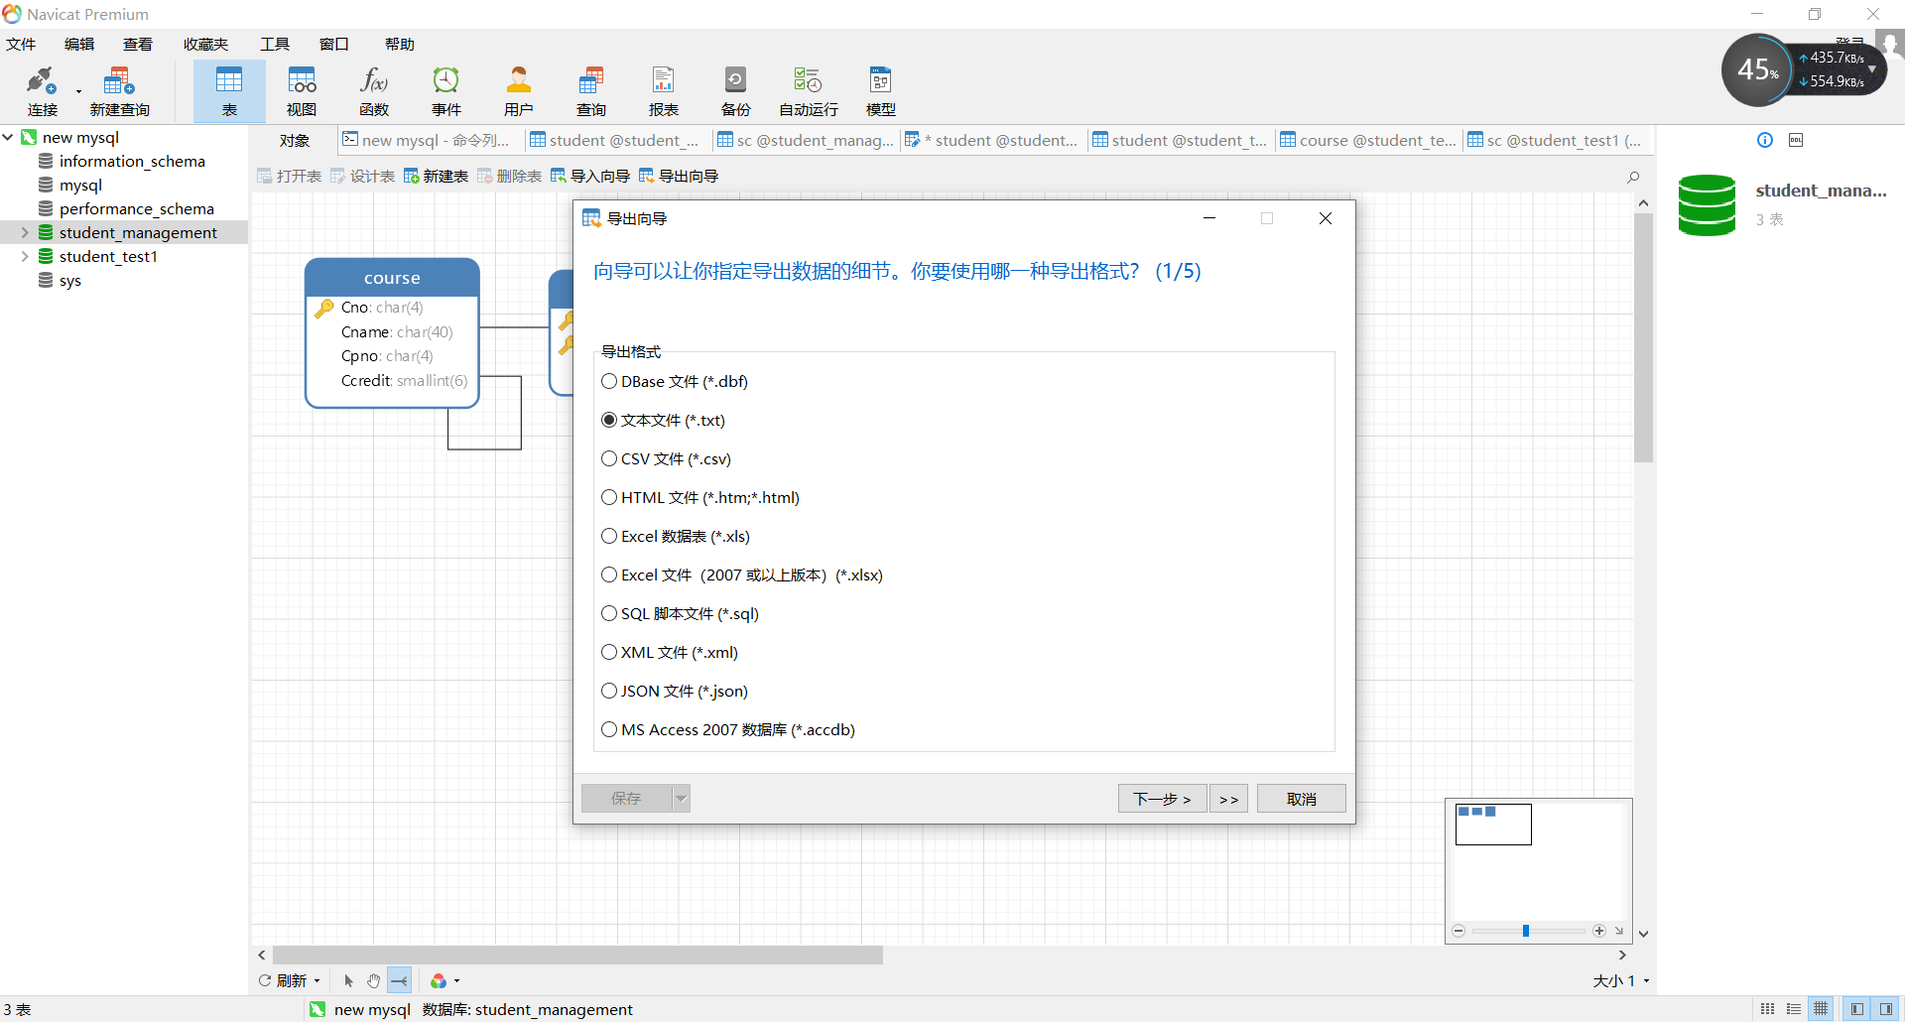This screenshot has height=1022, width=1905.
Task: Open the 查询 queries section
Action: pyautogui.click(x=591, y=90)
